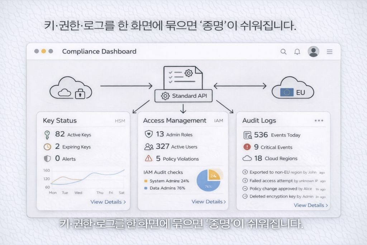Click the EU cloud region icon
Screen dimensions: 367x245
pyautogui.click(x=292, y=88)
